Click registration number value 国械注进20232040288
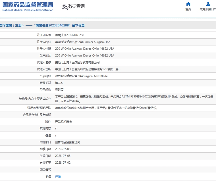 click(69, 35)
